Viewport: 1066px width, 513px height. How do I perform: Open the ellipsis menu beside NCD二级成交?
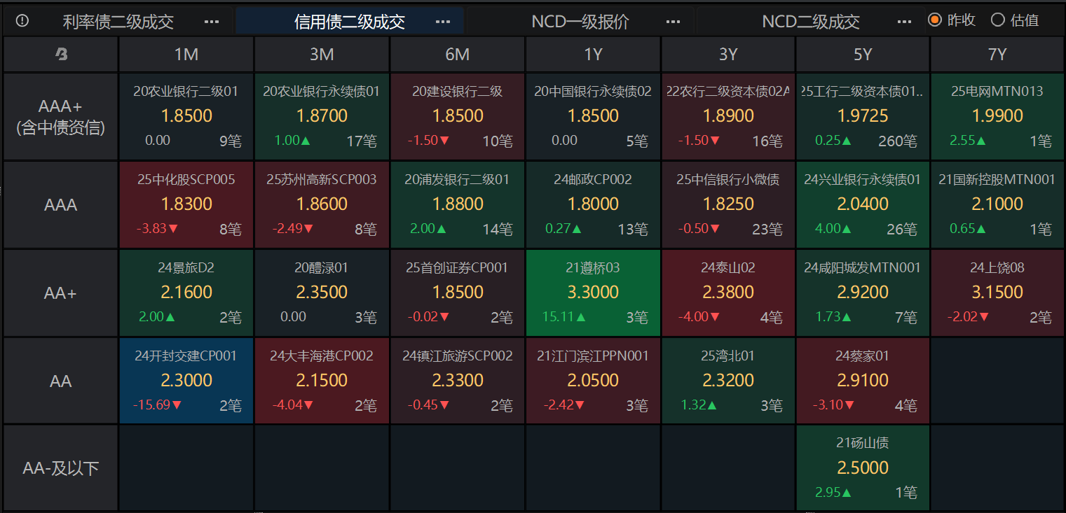(903, 22)
